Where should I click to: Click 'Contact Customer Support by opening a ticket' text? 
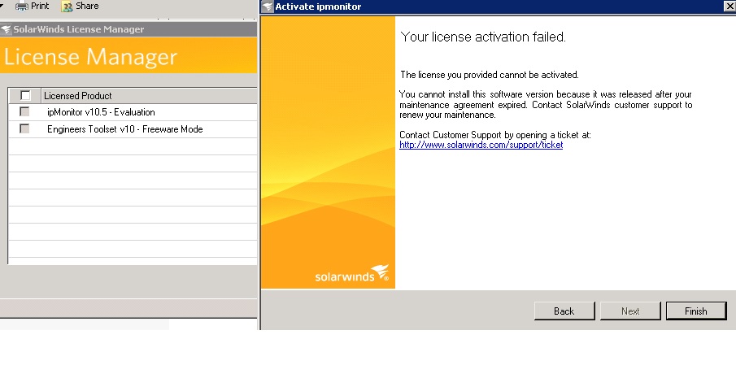pos(495,135)
